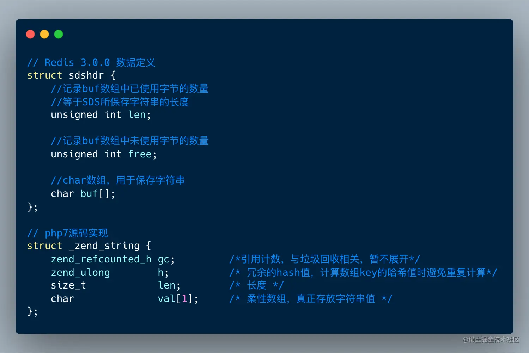Click the "引用计数" garbage collection comment
The height and width of the screenshot is (353, 529).
point(324,259)
